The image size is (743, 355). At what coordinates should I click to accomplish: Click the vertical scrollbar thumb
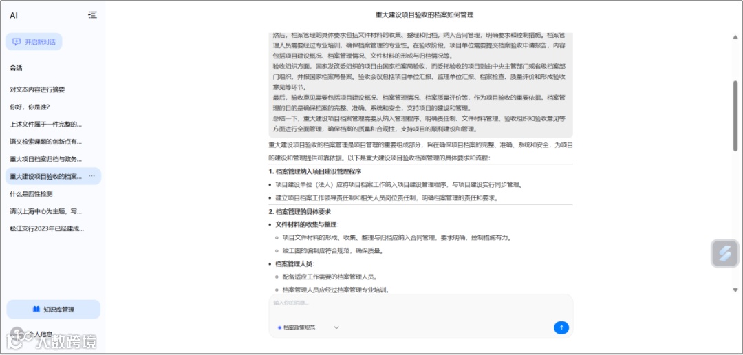click(x=735, y=116)
